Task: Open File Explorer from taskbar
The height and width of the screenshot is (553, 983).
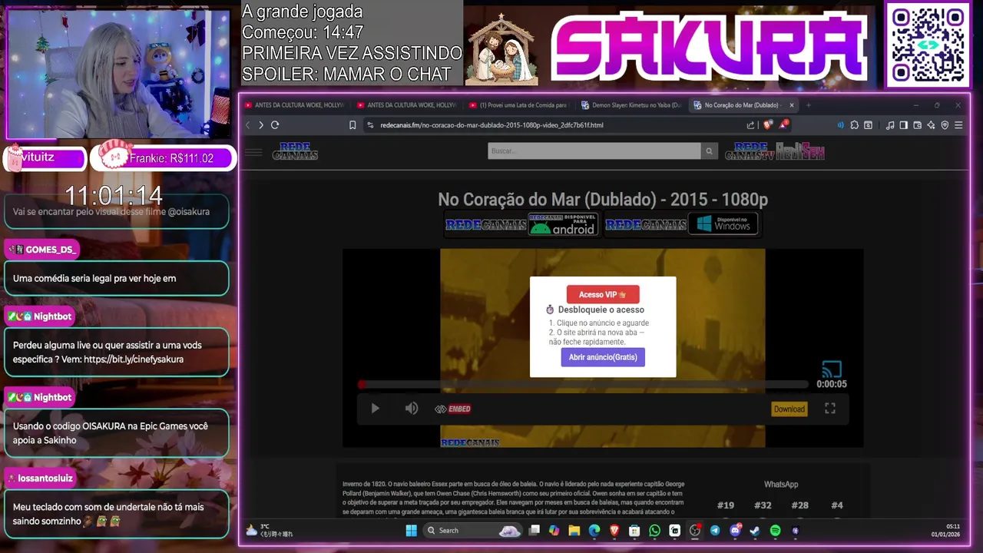Action: coord(574,531)
